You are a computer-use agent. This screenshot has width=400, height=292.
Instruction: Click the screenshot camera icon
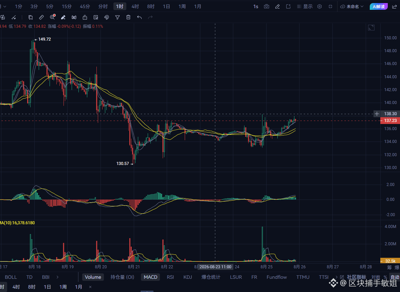point(266,6)
